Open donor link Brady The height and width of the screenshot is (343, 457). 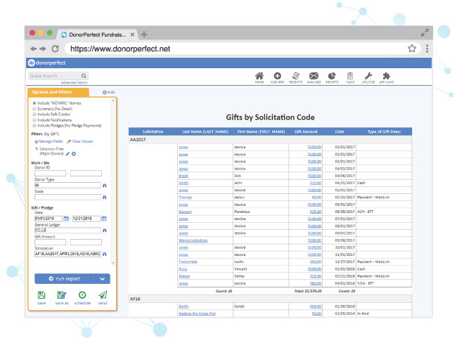[184, 176]
